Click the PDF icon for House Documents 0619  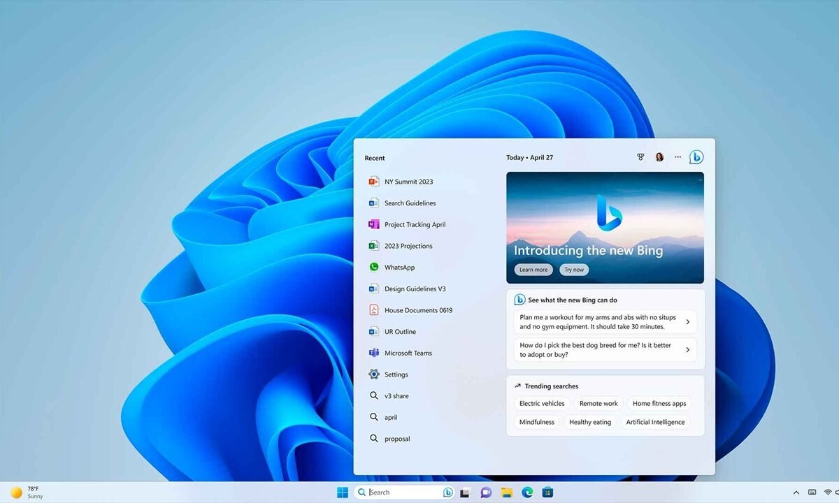[x=373, y=310]
